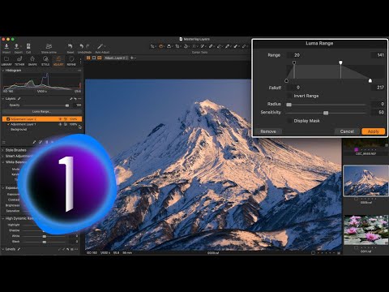Click the Reset adjustments icon
389x292 pixels.
tap(71, 46)
